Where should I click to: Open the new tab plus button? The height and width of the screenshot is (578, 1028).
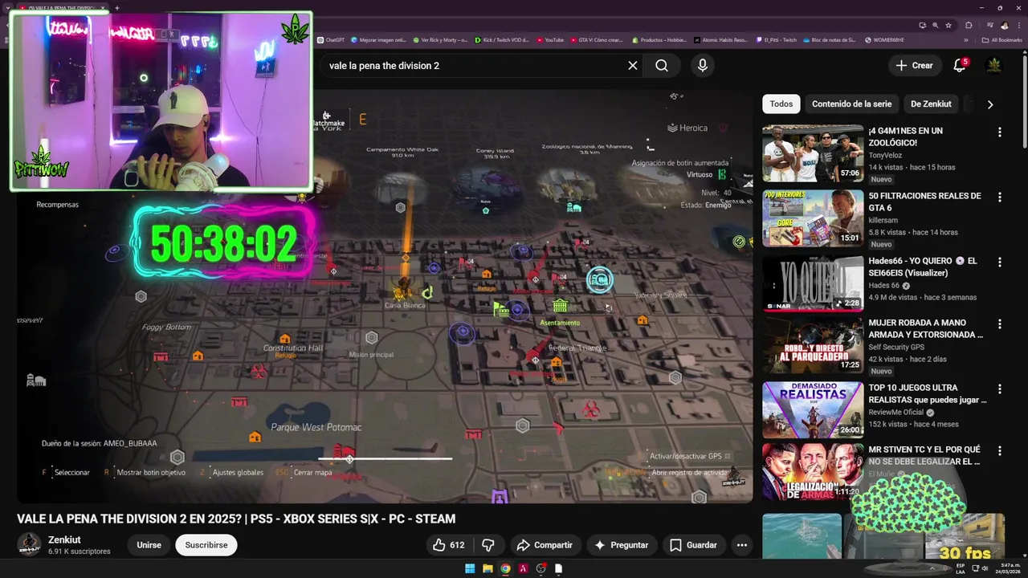coord(116,8)
